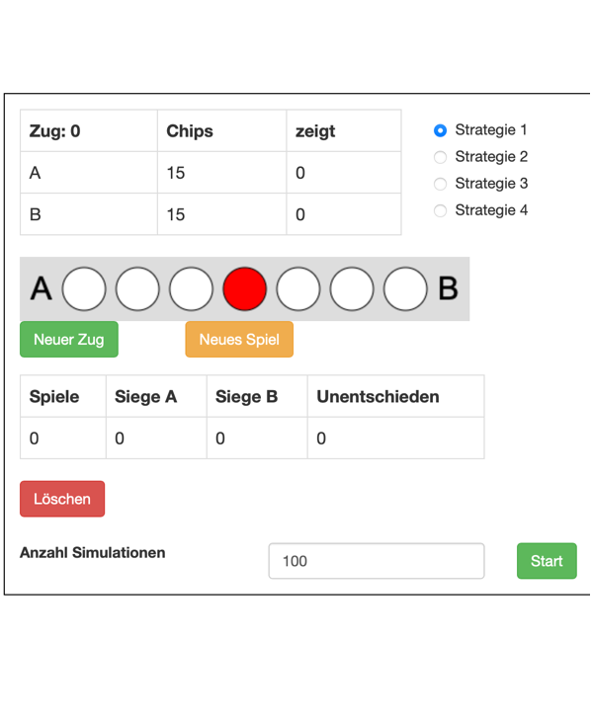The image size is (593, 721).
Task: Click the first white circle next to A
Action: 84,289
